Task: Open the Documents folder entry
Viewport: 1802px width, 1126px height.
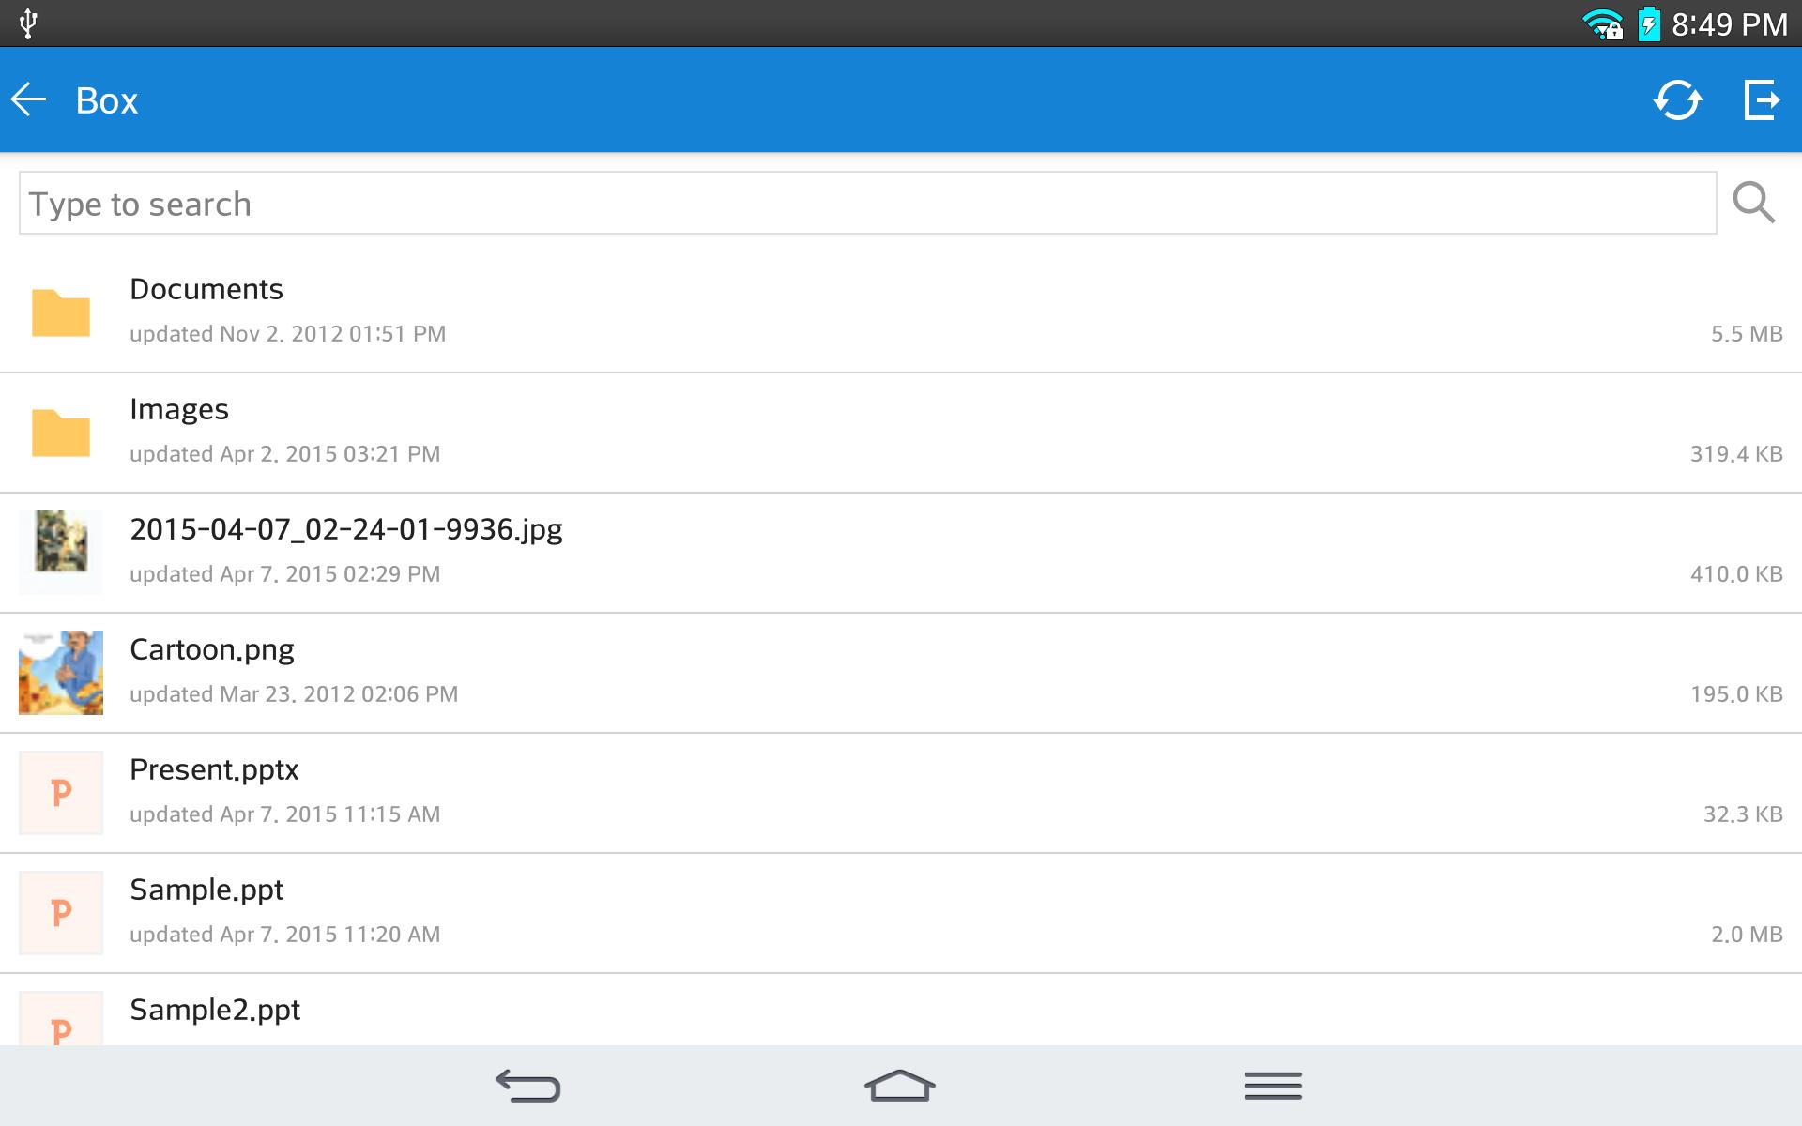Action: (901, 312)
